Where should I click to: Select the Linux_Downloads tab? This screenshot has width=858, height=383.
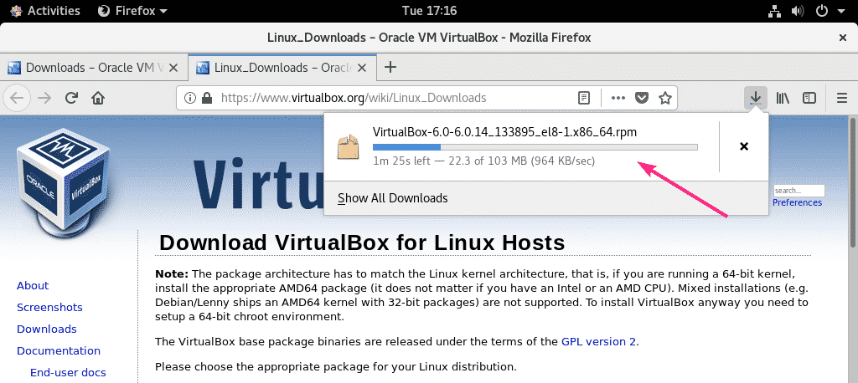point(282,68)
